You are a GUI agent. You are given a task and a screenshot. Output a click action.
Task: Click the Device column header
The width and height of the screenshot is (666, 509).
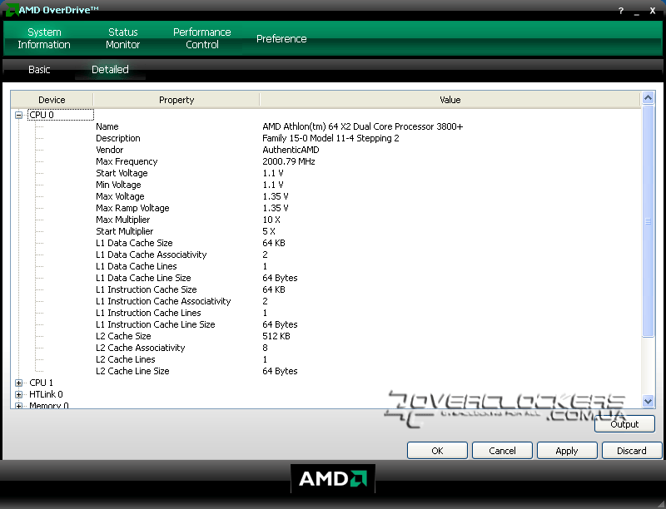point(52,100)
